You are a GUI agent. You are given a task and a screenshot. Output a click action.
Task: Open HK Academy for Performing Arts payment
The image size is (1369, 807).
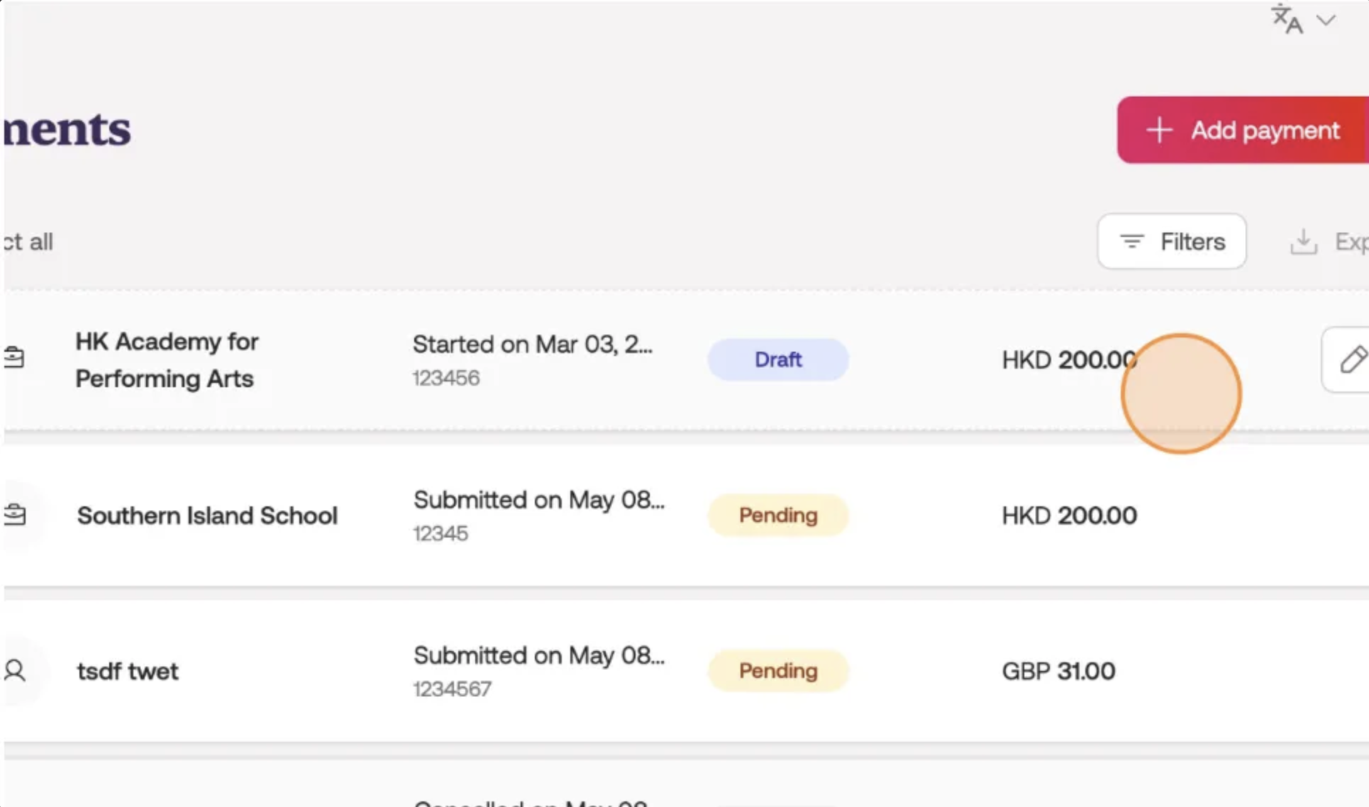[x=167, y=360]
